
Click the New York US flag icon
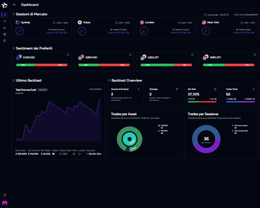204,22
